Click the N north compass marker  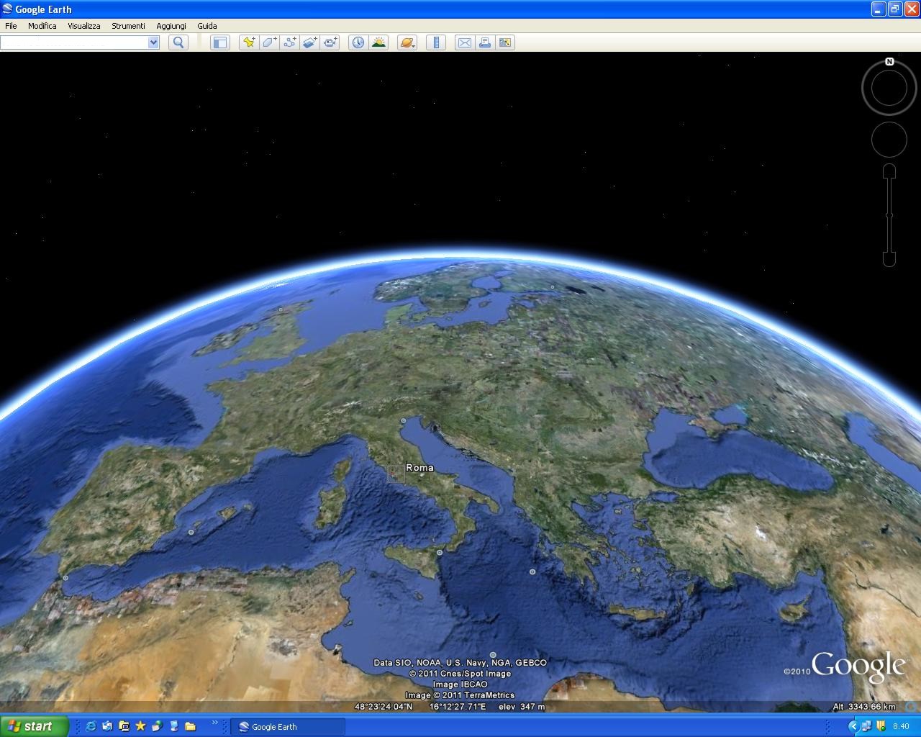[x=889, y=62]
